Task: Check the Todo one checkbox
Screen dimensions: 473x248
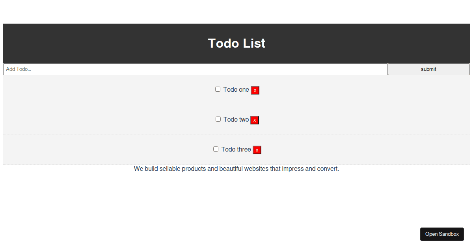Action: [x=218, y=89]
